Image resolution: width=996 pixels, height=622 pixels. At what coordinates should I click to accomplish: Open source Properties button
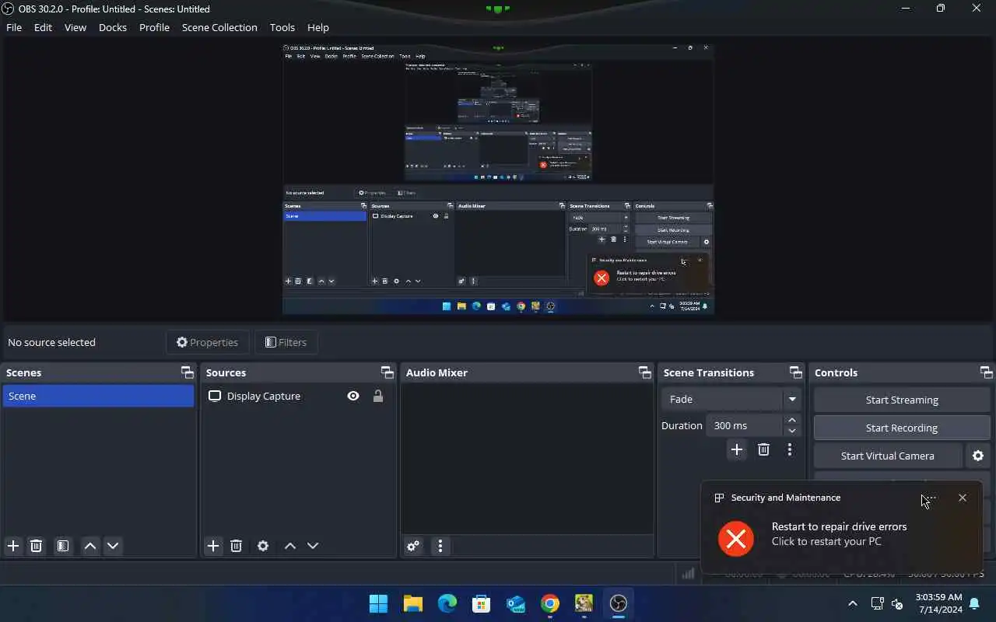pos(207,342)
